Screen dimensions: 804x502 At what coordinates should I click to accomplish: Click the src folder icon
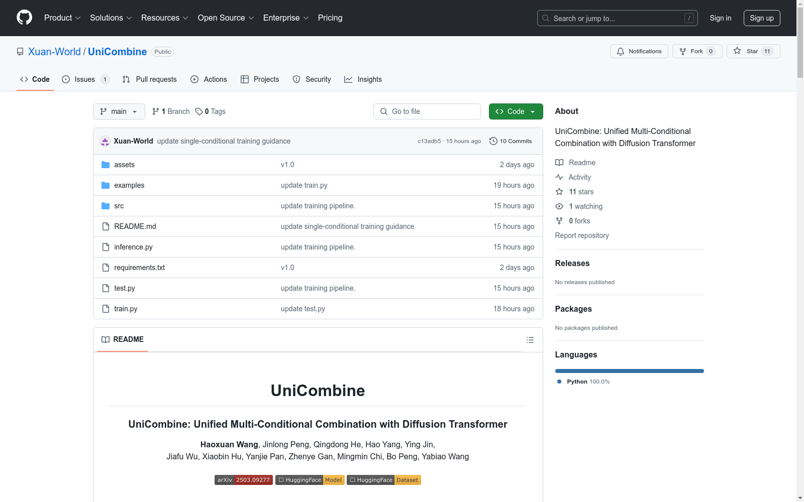pos(106,206)
